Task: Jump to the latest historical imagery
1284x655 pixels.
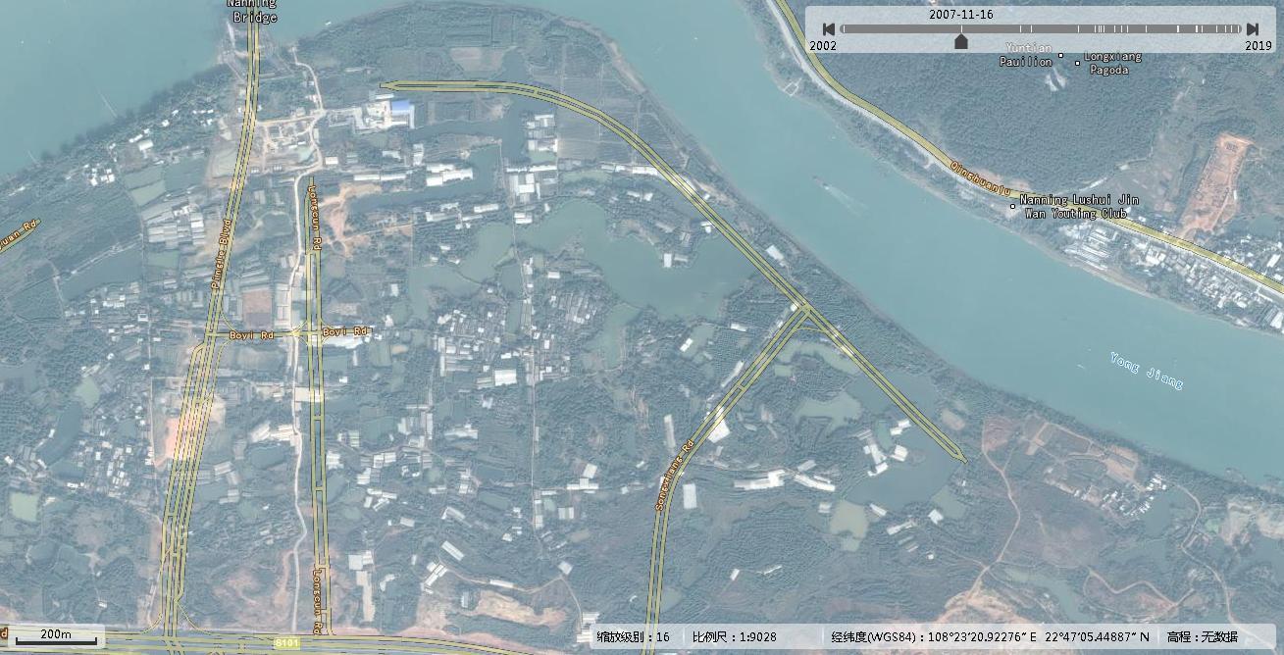Action: [x=1253, y=29]
